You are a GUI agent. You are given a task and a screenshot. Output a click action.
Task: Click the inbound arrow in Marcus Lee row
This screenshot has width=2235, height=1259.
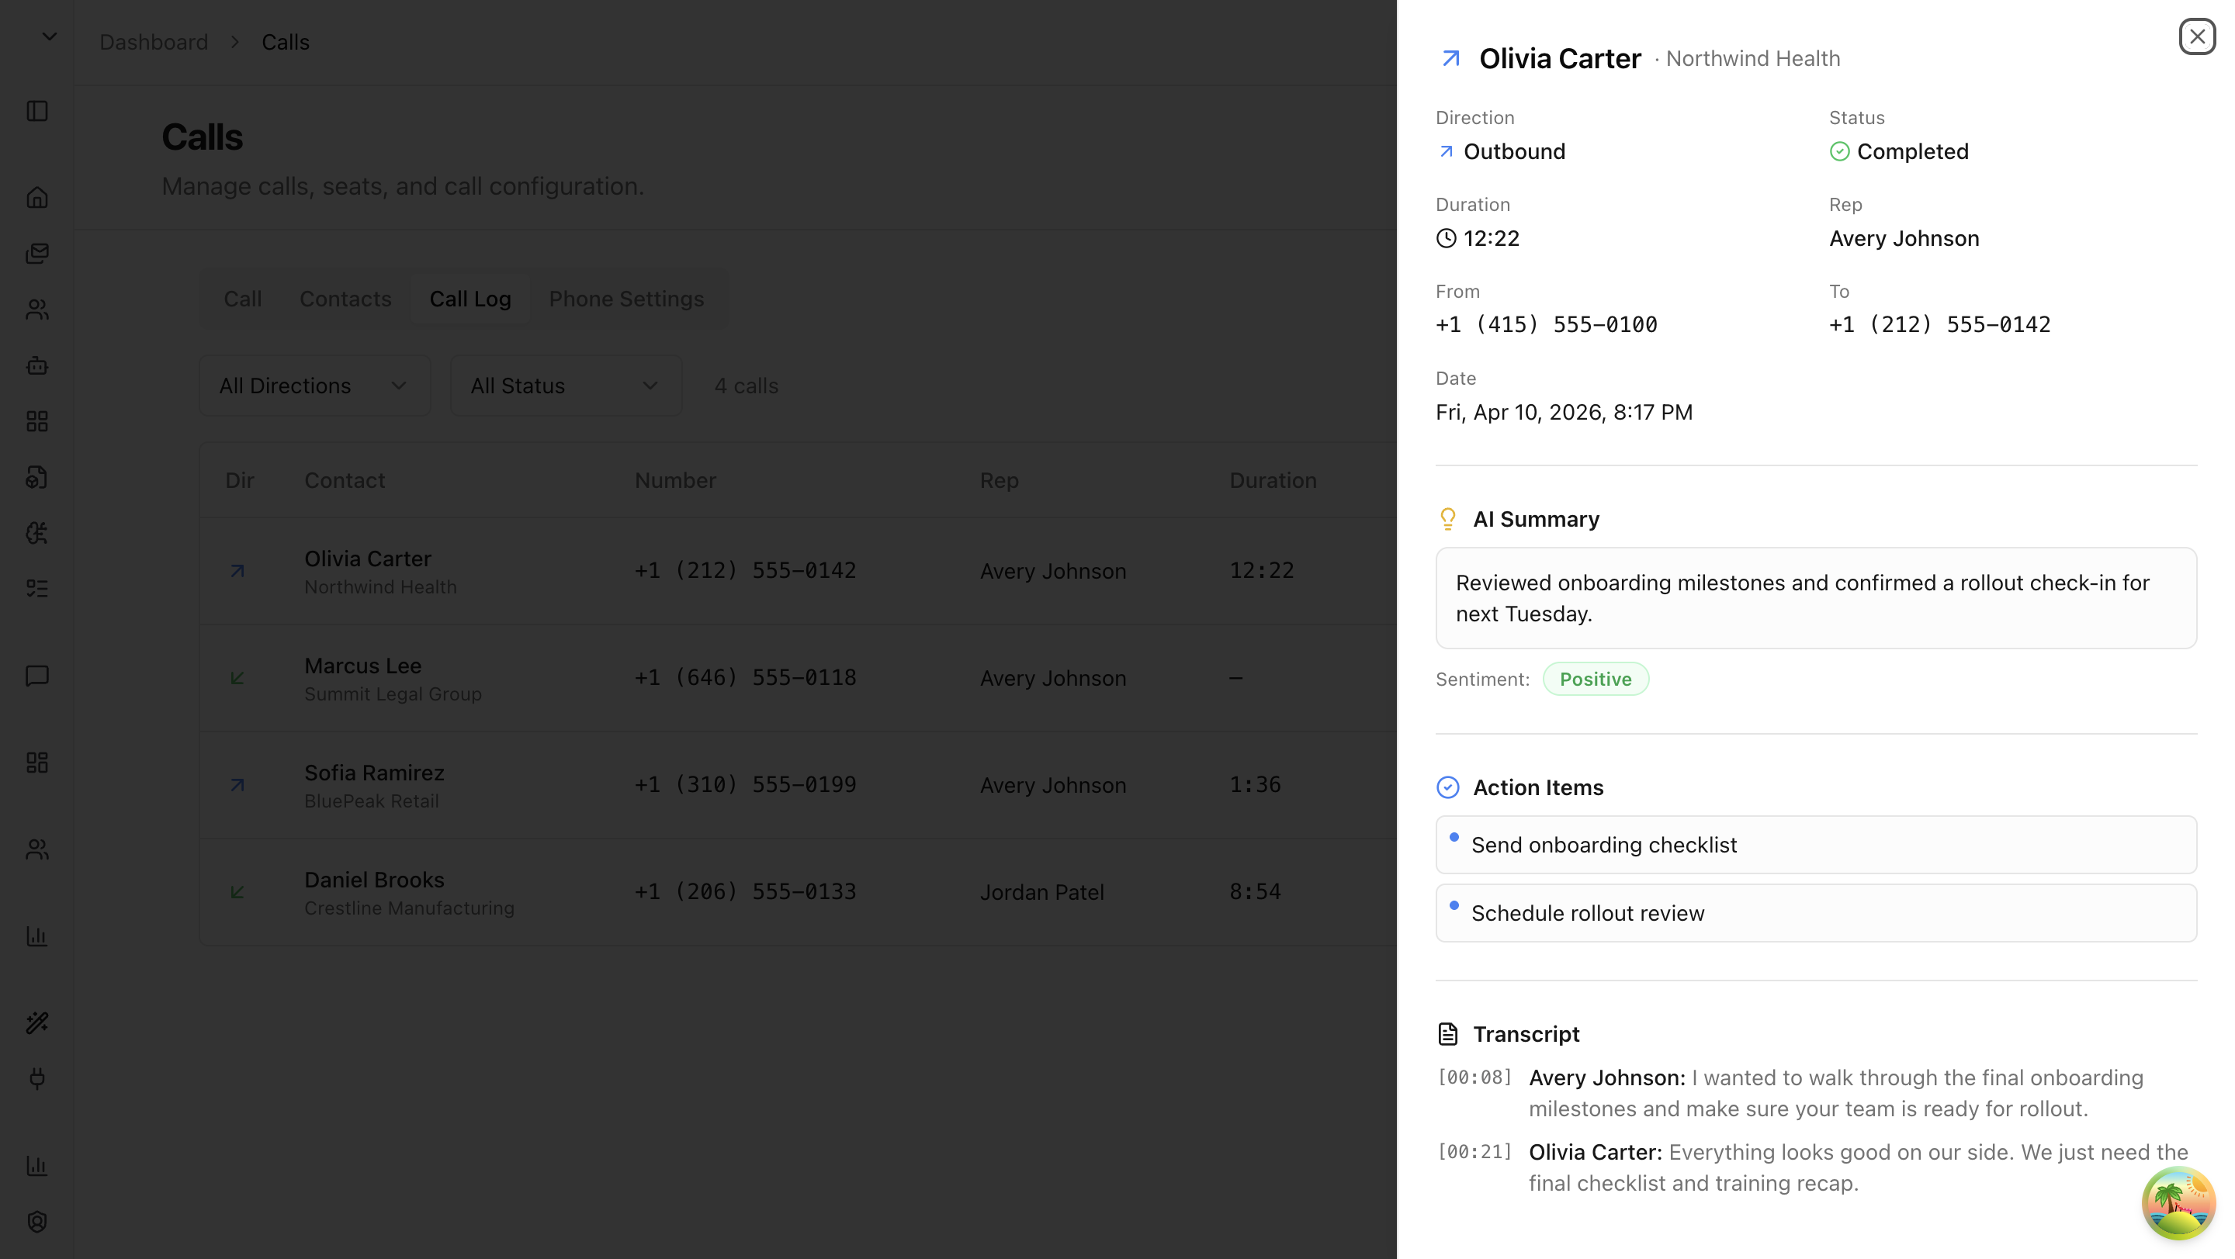[x=237, y=678]
